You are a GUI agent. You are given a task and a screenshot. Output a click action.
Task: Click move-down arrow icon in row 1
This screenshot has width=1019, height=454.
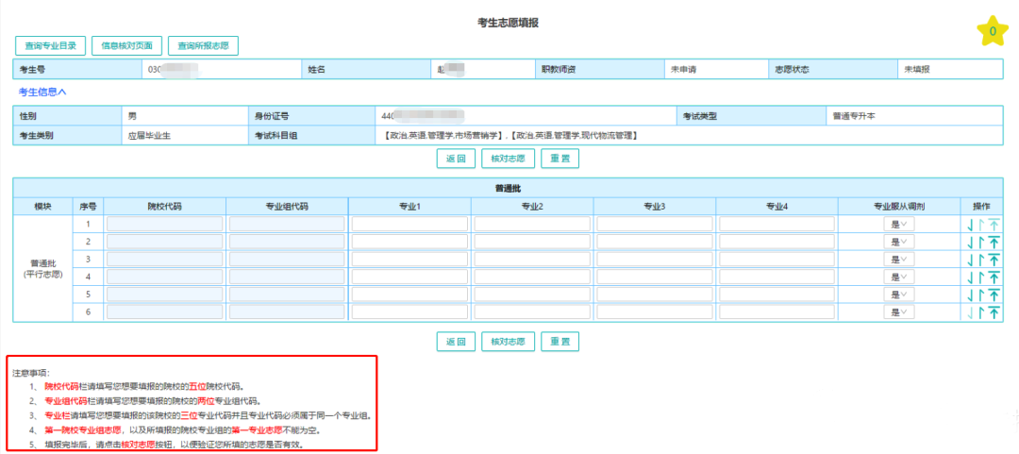click(970, 225)
